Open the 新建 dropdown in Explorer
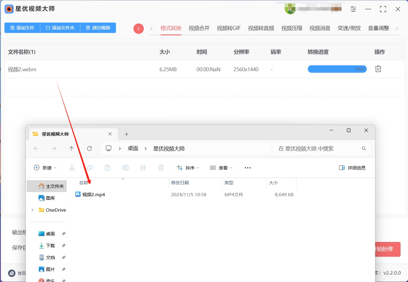Image resolution: width=408 pixels, height=282 pixels. 45,168
